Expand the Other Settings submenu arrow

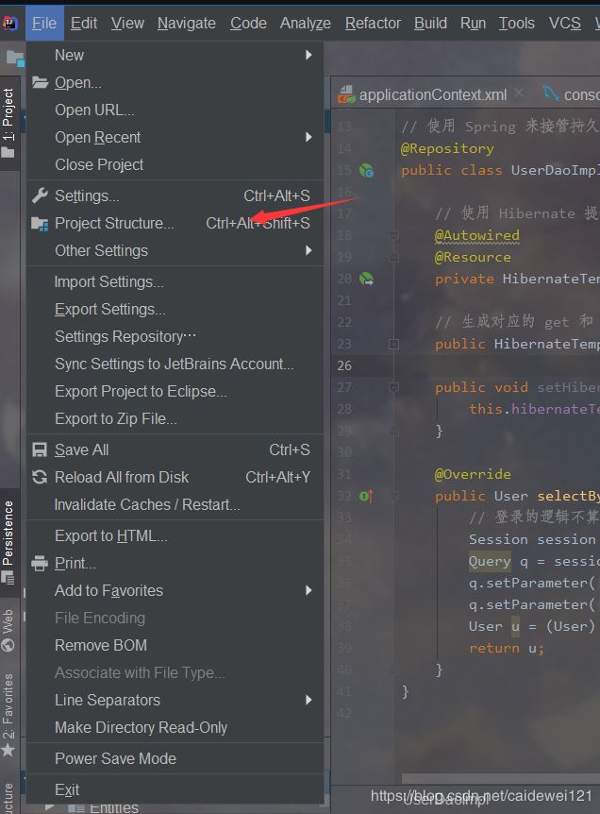point(308,251)
